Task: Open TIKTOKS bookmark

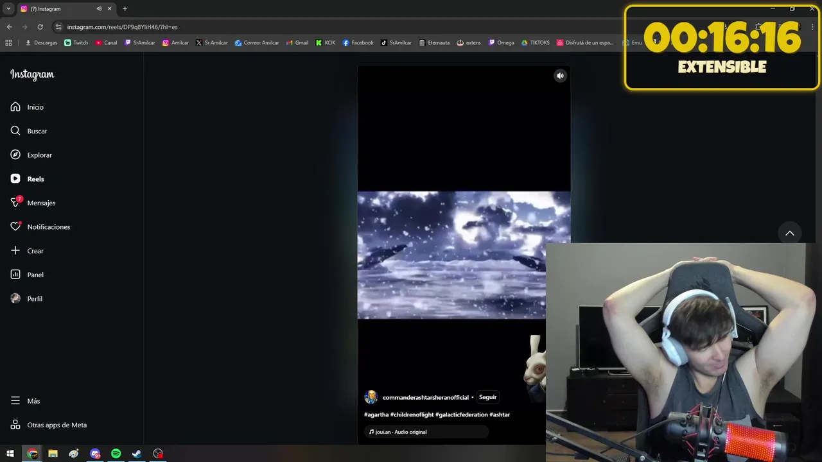Action: pyautogui.click(x=536, y=43)
